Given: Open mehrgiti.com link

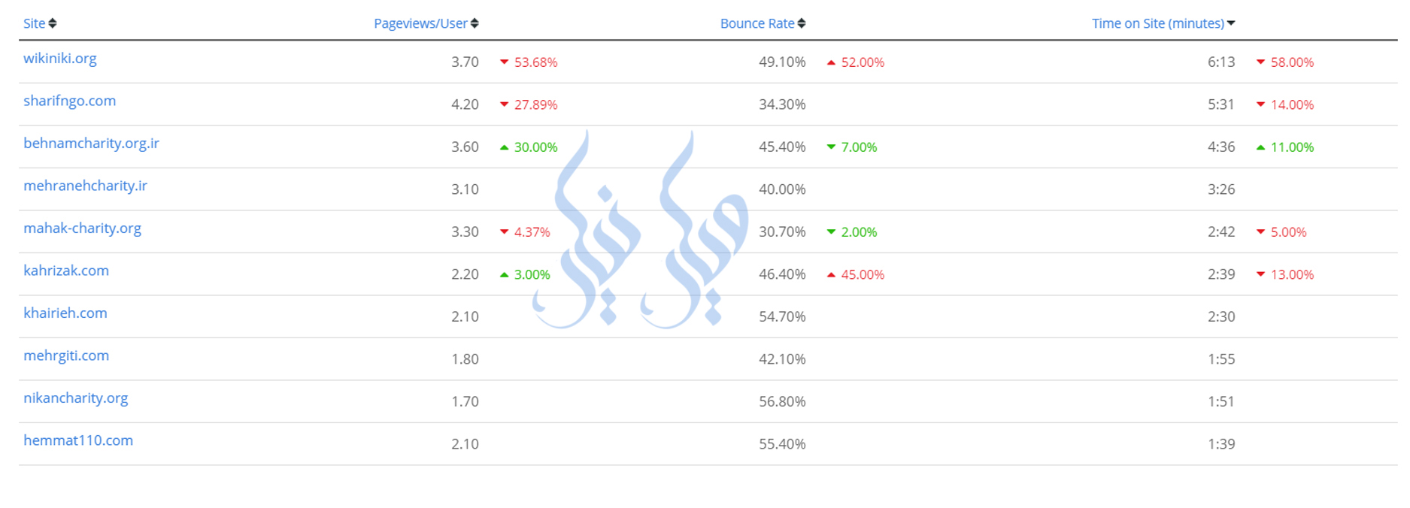Looking at the screenshot, I should click(x=66, y=355).
